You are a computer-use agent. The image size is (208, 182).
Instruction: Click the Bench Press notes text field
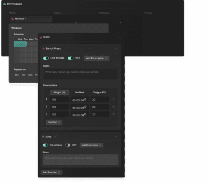(x=81, y=74)
